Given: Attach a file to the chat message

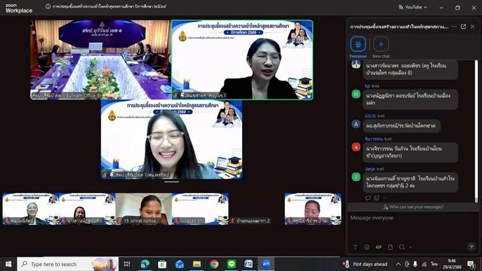Looking at the screenshot, I should tap(391, 247).
